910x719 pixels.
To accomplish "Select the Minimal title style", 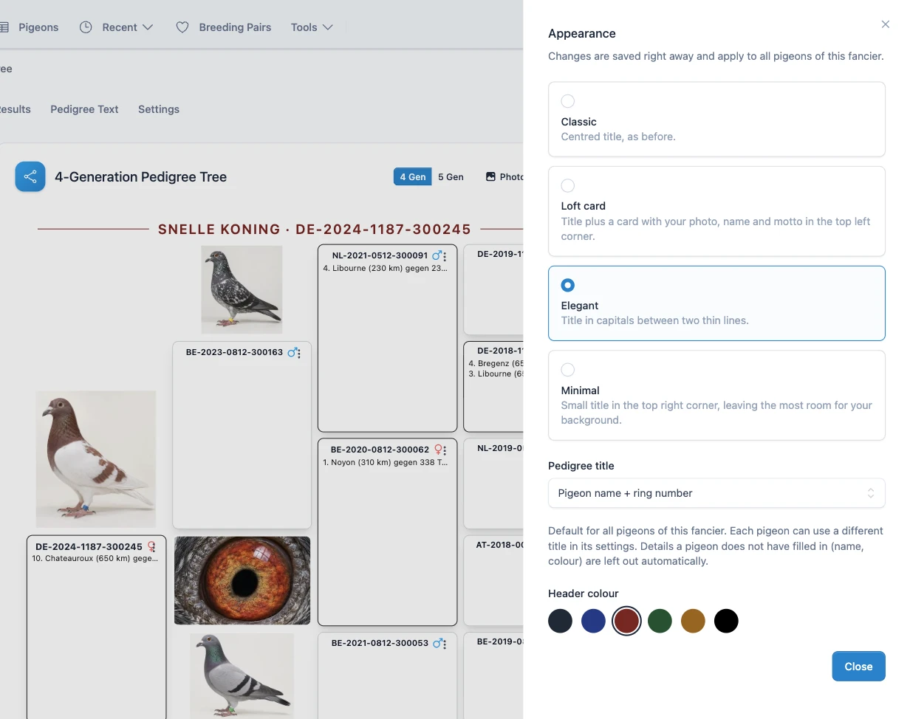I will click(716, 395).
